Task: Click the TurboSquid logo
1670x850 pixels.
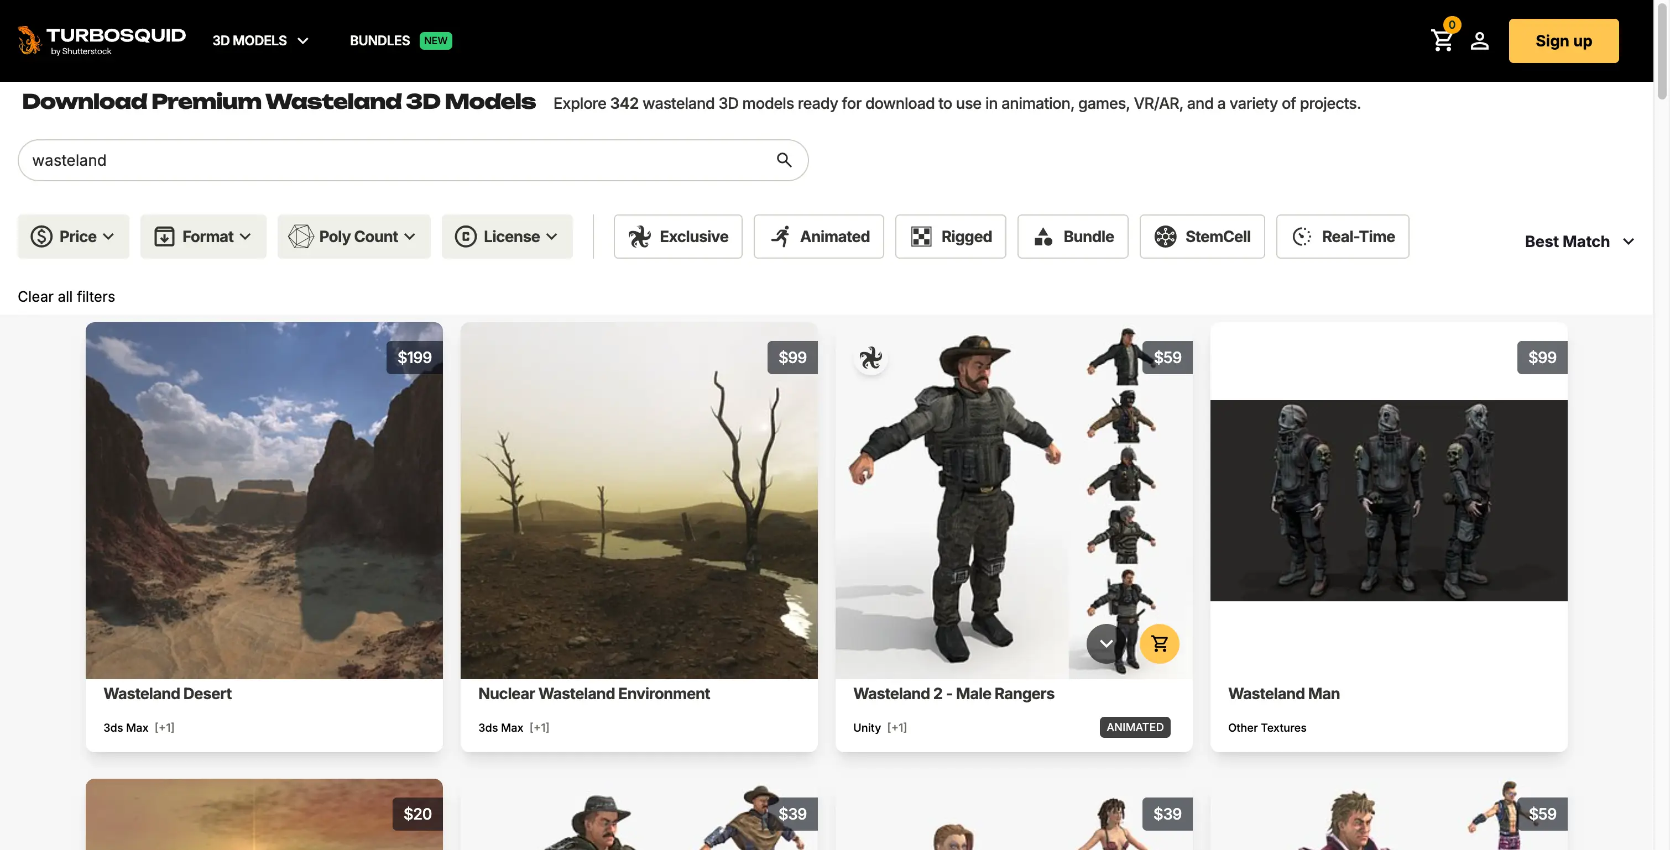Action: pyautogui.click(x=102, y=40)
